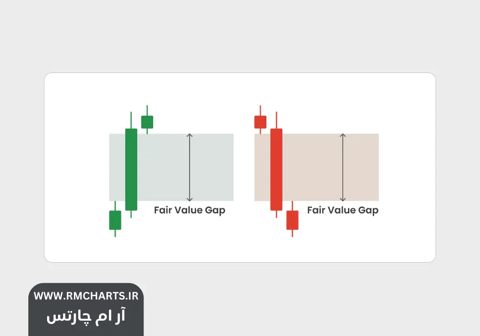Viewport: 480px width, 336px height.
Task: Click the Fair Value Gap label under the beige zone
Action: click(x=343, y=210)
